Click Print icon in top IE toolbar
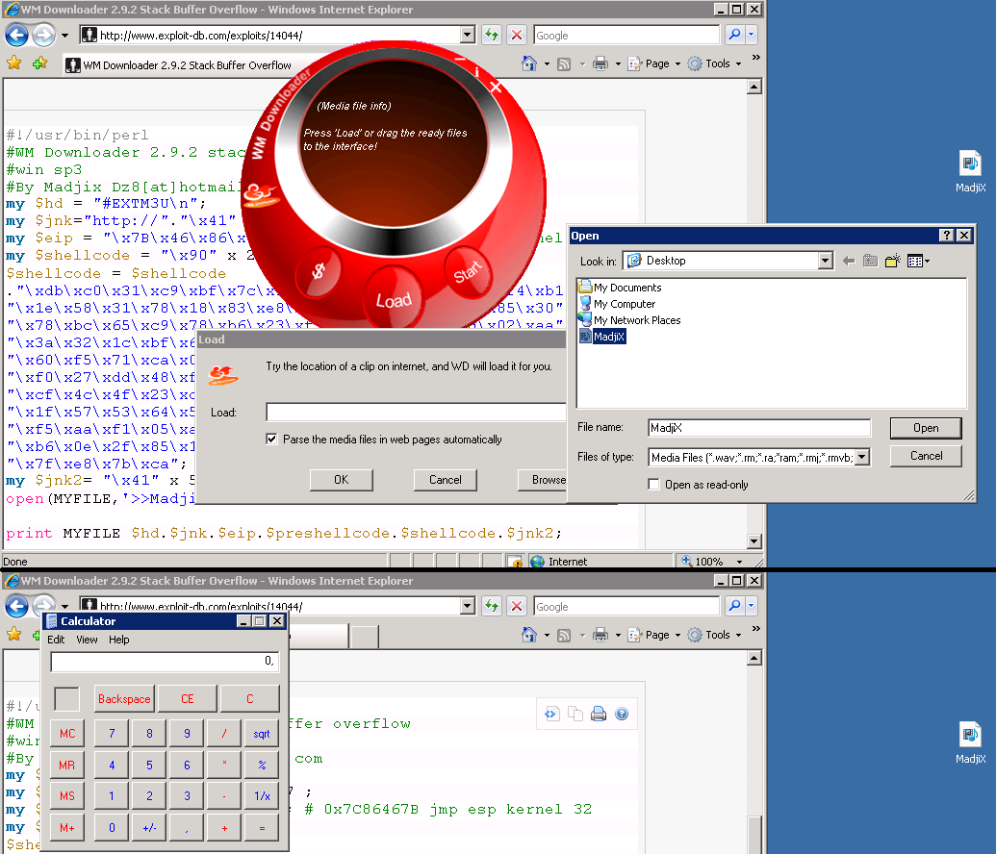Viewport: 996px width, 854px height. point(600,63)
